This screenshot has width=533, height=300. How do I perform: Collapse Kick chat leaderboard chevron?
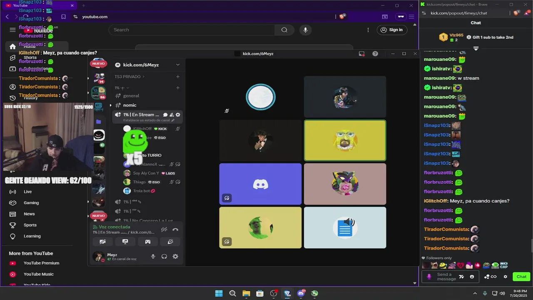(476, 48)
